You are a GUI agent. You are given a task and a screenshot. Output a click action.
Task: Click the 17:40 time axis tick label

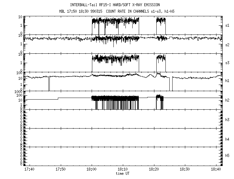point(30,170)
